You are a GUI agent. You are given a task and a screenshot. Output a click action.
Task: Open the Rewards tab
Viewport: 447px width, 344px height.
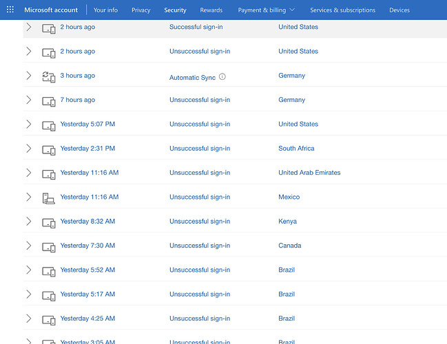(211, 10)
